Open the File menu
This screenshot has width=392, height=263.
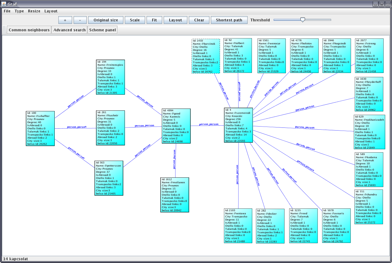pyautogui.click(x=7, y=11)
